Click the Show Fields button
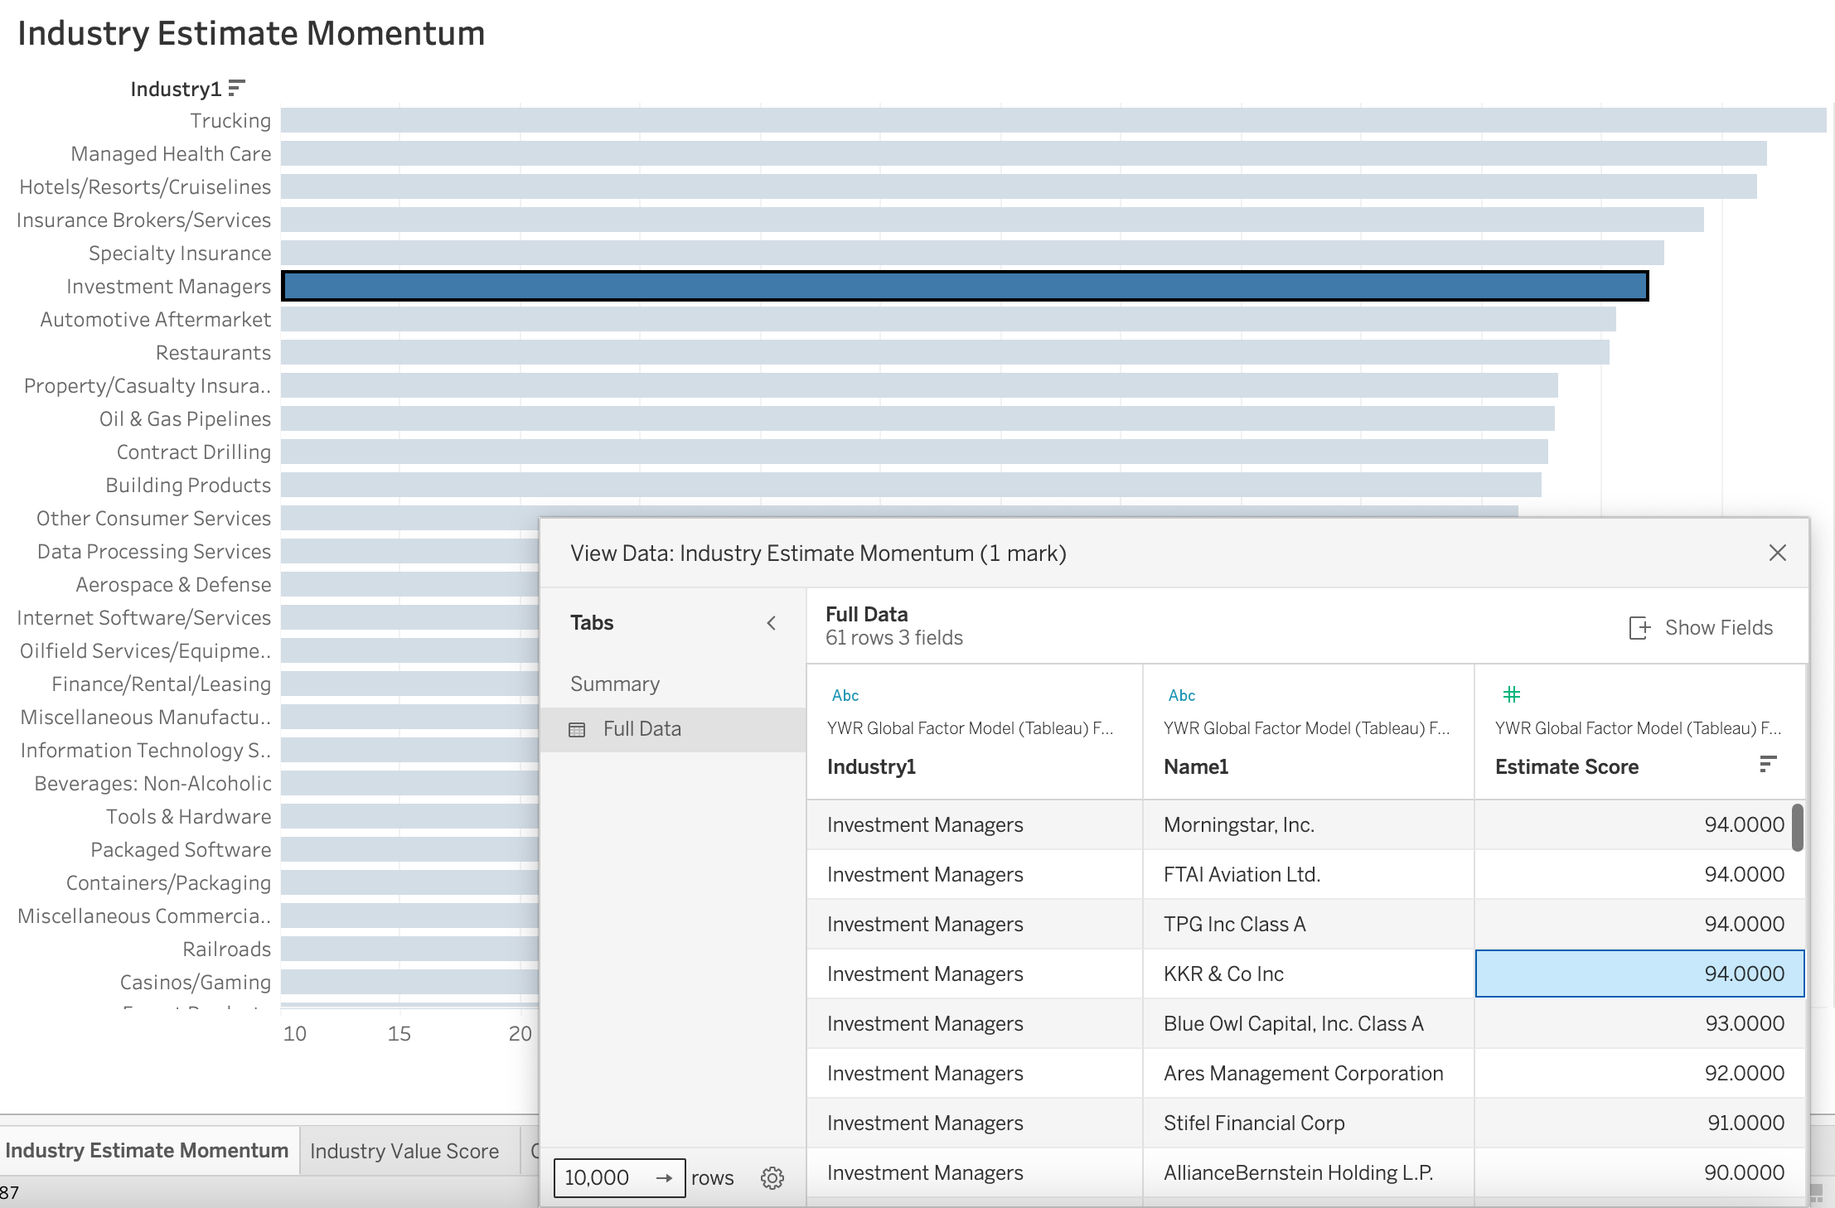Viewport: 1835px width, 1208px height. click(x=1701, y=628)
